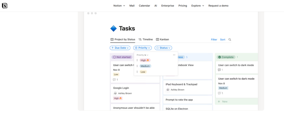Click the Due Date up-arrow icon

[x=113, y=48]
